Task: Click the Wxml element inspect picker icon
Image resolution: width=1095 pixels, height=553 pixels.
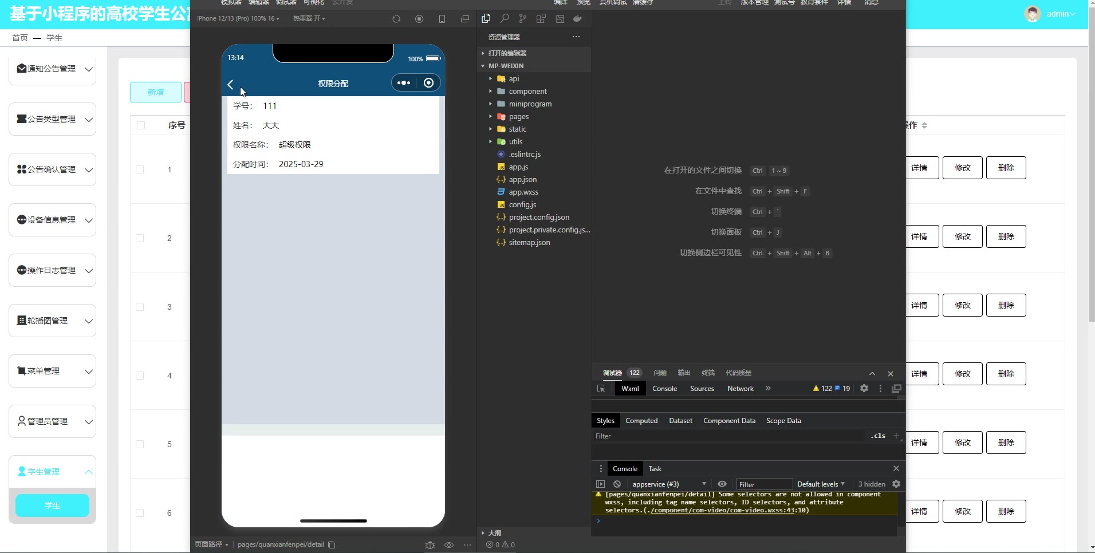Action: point(601,389)
